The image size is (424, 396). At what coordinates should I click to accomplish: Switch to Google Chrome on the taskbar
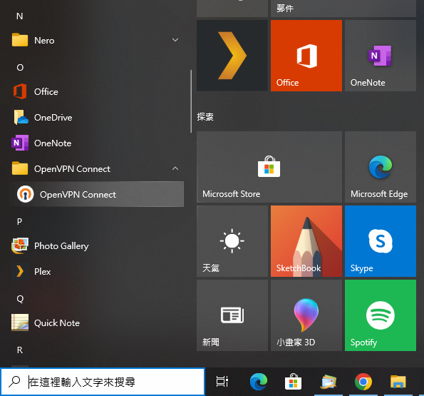(x=363, y=382)
